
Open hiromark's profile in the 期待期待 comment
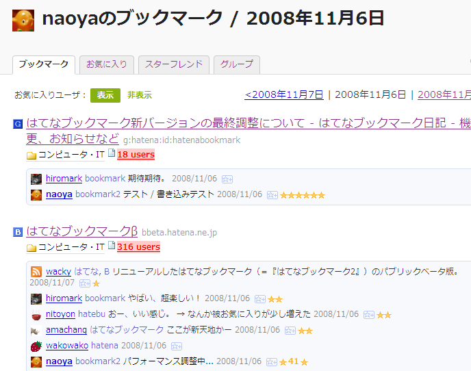click(x=64, y=179)
